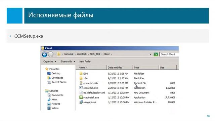Sort by the Type column header
Image resolution: width=215 pixels, height=121 pixels.
point(146,68)
